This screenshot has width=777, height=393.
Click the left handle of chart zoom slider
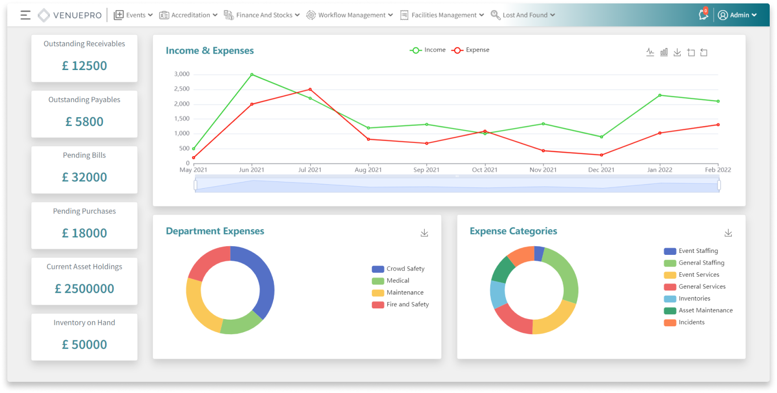point(195,185)
